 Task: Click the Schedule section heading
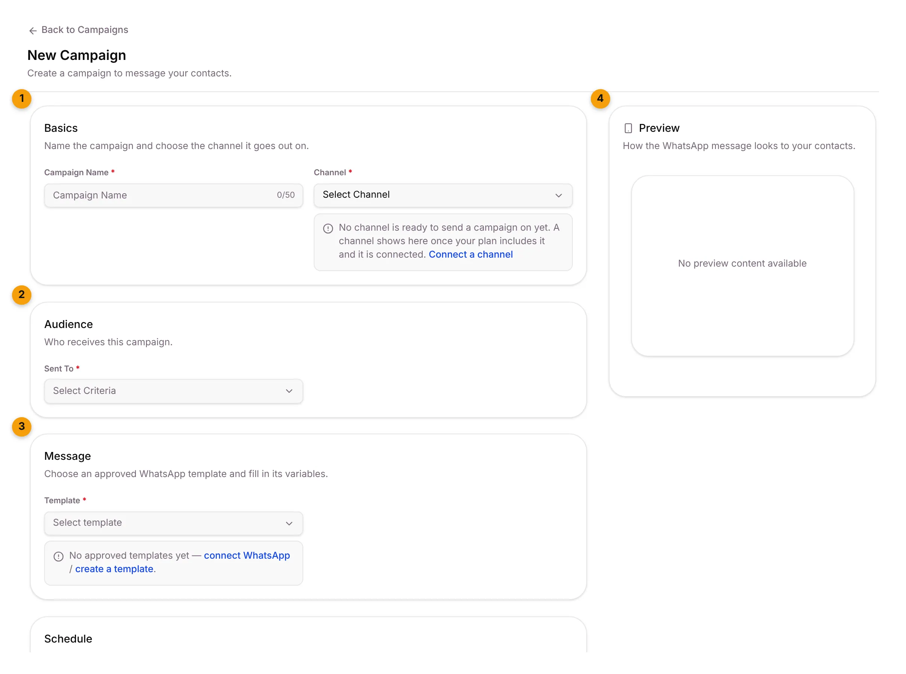tap(68, 639)
